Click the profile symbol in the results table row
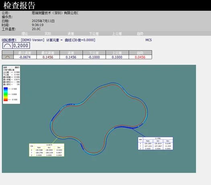The width and height of the screenshot is (211, 185). pos(8,57)
